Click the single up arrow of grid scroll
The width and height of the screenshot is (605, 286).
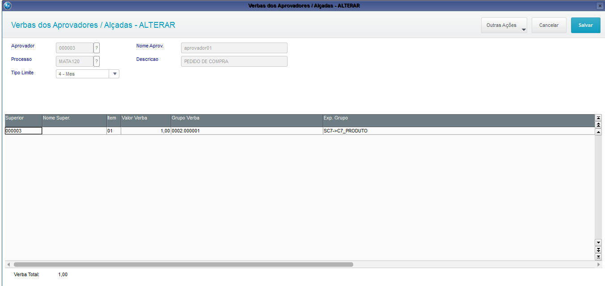coord(598,132)
